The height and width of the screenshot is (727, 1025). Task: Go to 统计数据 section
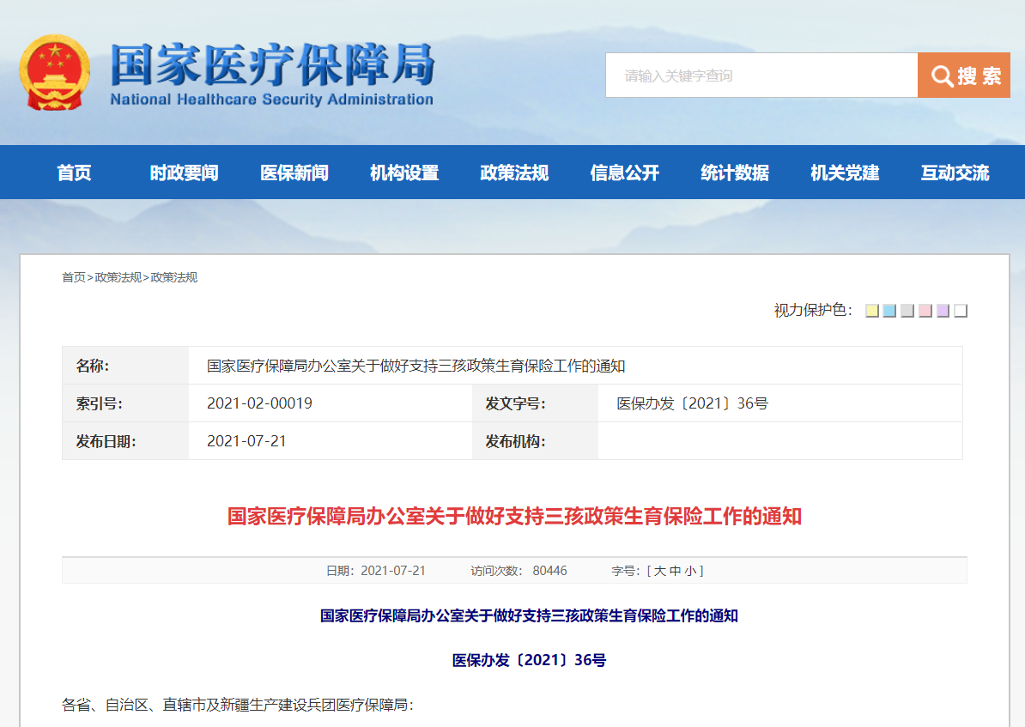pos(735,173)
